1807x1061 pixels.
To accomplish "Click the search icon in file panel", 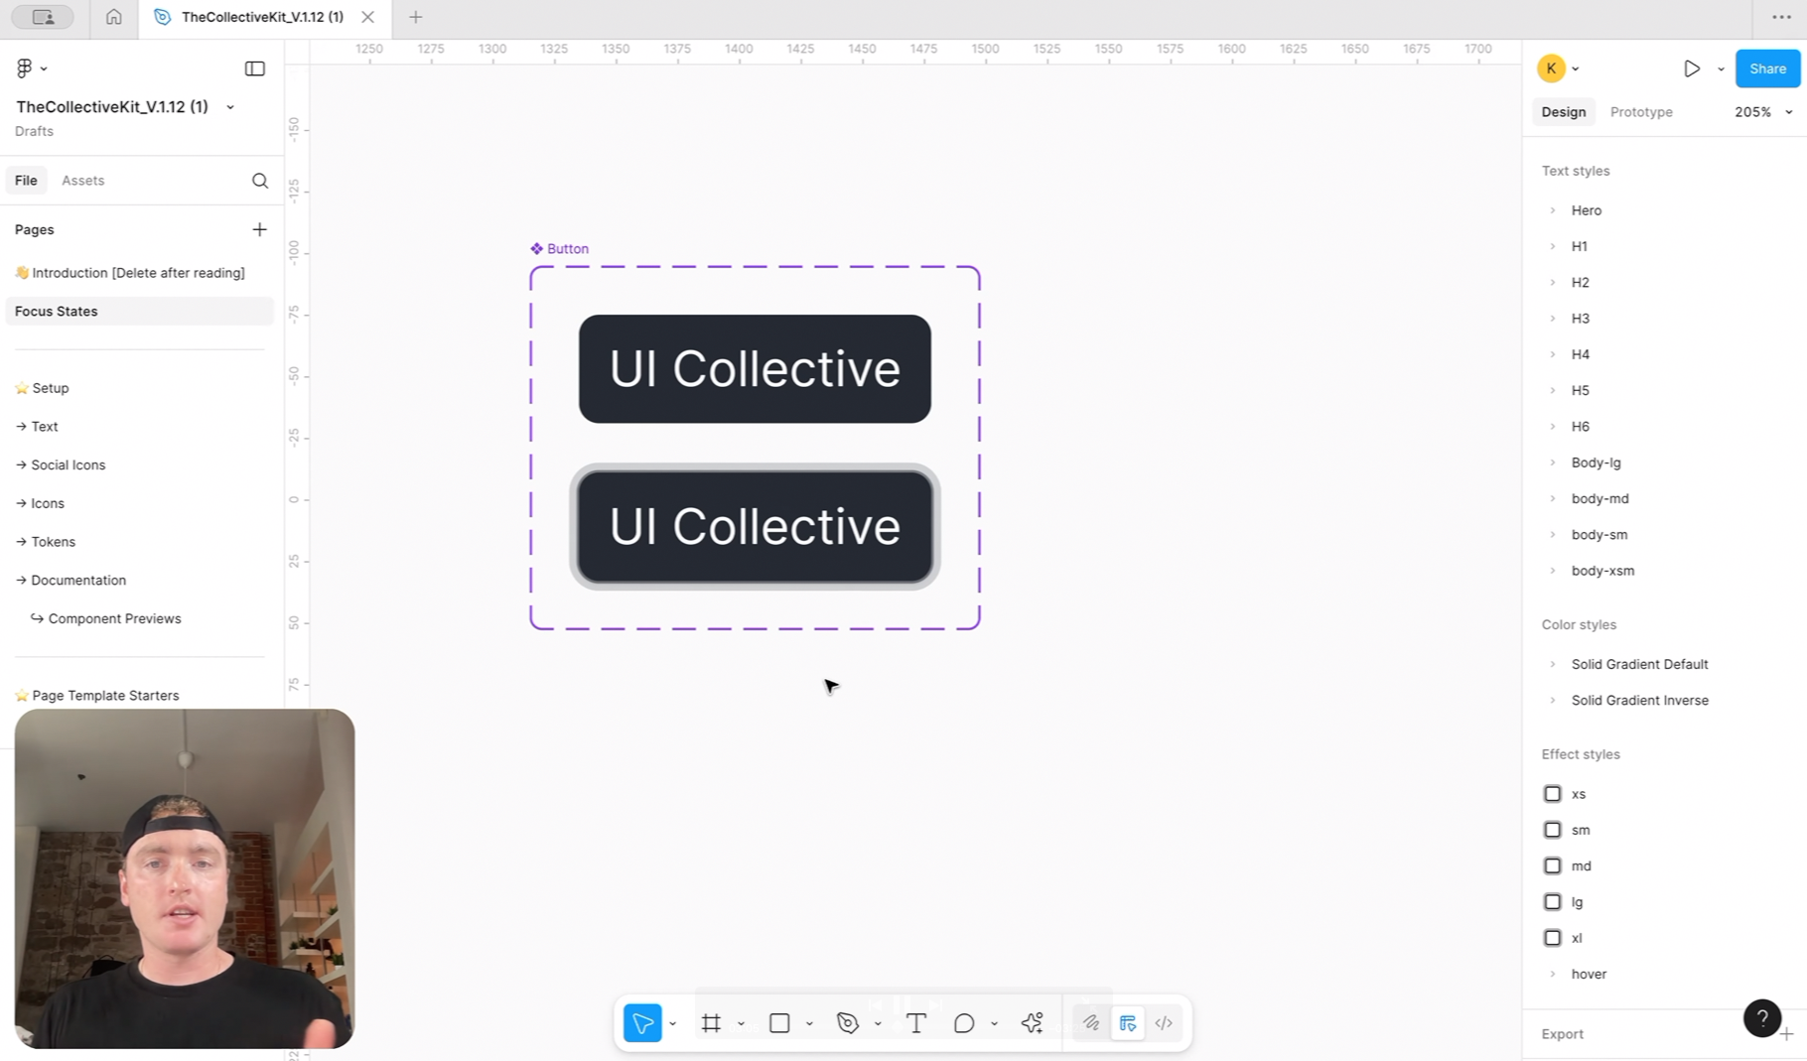I will coord(260,181).
